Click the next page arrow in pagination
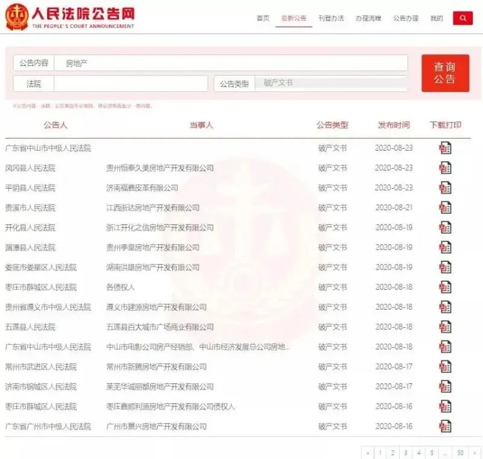This screenshot has height=459, width=483. (475, 453)
